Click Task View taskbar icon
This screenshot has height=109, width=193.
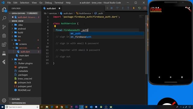(42, 107)
